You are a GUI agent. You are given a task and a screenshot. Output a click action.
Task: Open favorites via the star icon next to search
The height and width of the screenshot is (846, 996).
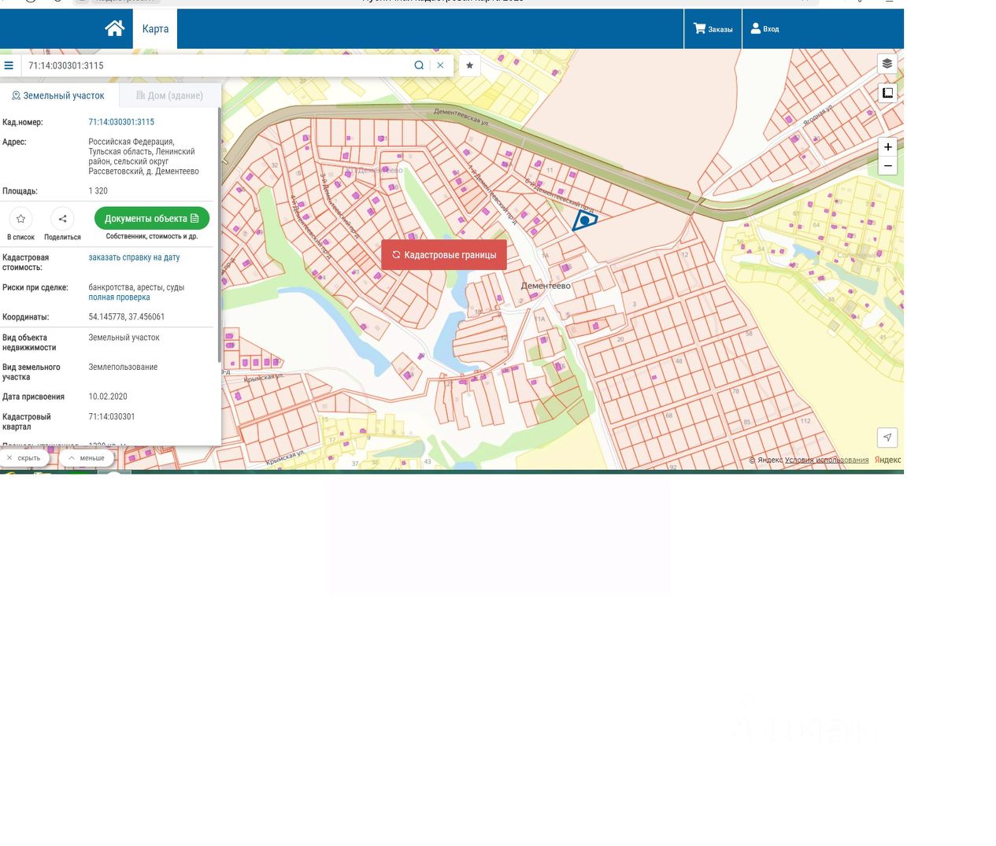pyautogui.click(x=469, y=65)
